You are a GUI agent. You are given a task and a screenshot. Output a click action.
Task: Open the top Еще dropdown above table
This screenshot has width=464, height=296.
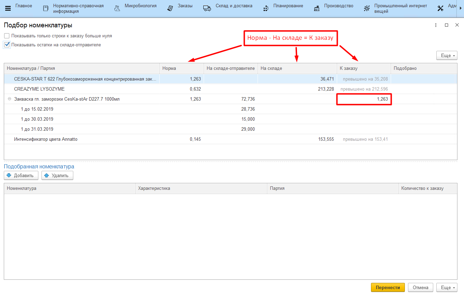pyautogui.click(x=447, y=56)
